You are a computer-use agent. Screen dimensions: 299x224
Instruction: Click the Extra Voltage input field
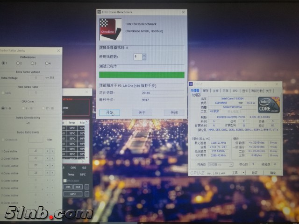tap(35, 77)
